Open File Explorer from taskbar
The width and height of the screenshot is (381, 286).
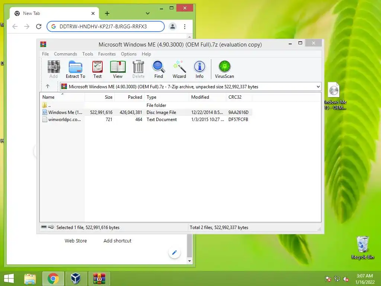pyautogui.click(x=30, y=279)
